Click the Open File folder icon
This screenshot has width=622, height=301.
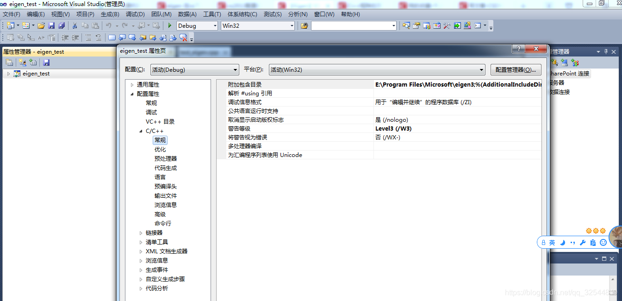click(41, 25)
